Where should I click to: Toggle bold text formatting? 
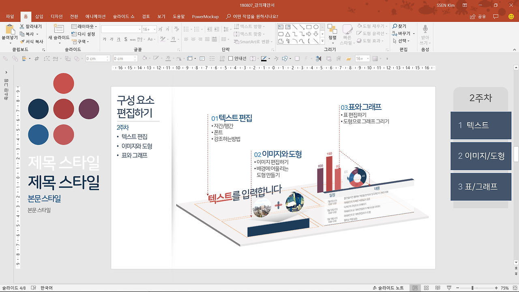point(105,39)
